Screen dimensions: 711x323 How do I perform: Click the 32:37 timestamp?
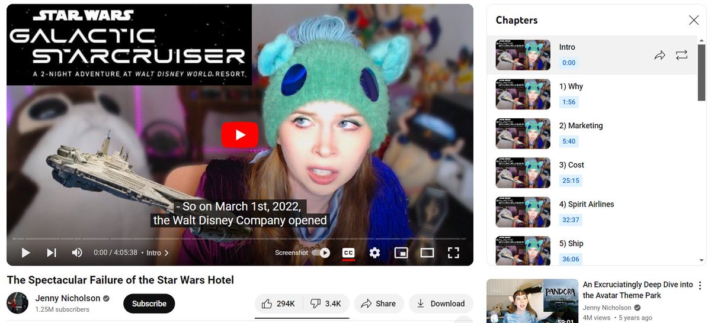[x=571, y=219]
